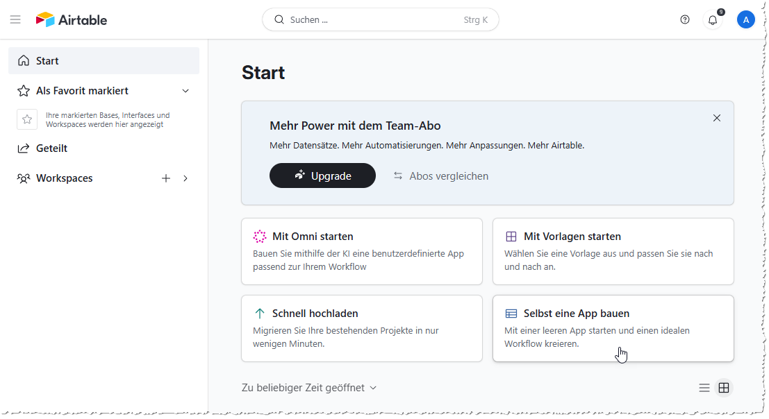Create a new workspace with the plus icon
769x419 pixels.
click(166, 178)
